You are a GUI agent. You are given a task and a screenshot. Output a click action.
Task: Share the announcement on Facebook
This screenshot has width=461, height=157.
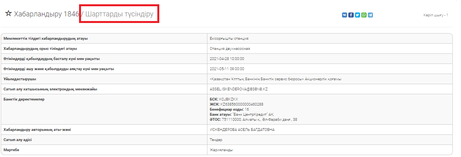pos(351,15)
